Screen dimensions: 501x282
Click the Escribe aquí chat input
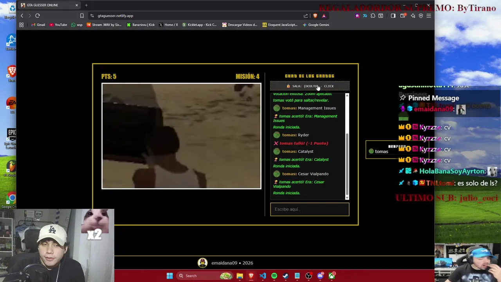click(310, 209)
